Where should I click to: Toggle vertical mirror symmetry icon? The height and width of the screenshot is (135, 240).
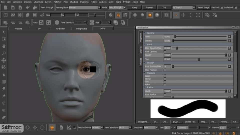[183, 15]
